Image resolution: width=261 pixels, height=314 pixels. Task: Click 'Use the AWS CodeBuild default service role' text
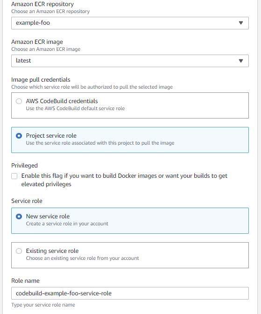pos(75,108)
